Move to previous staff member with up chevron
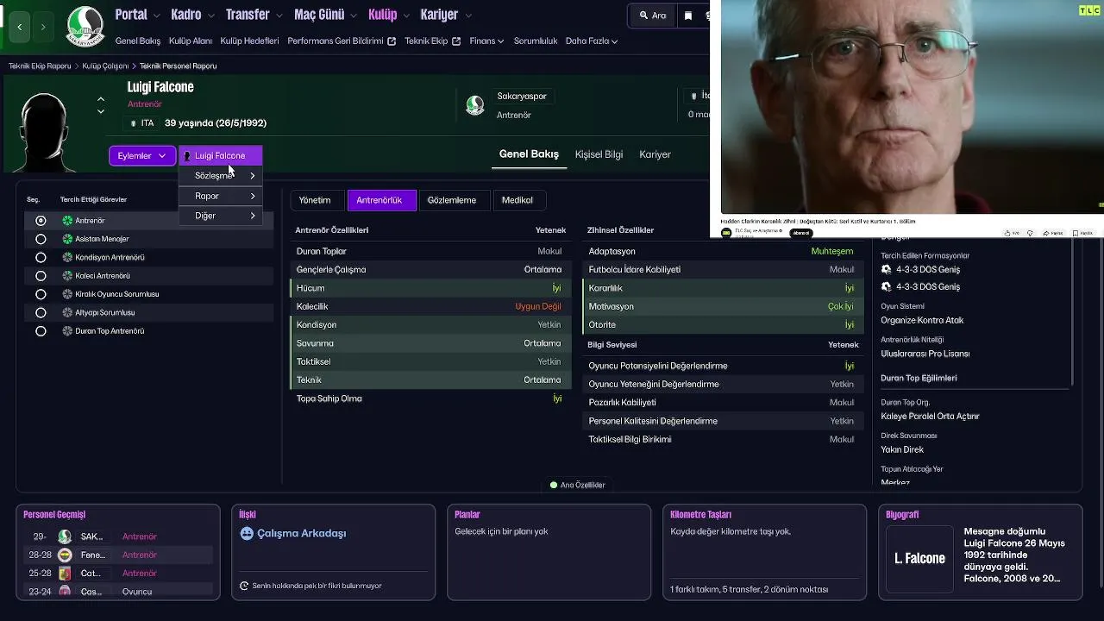Image resolution: width=1104 pixels, height=621 pixels. tap(101, 99)
